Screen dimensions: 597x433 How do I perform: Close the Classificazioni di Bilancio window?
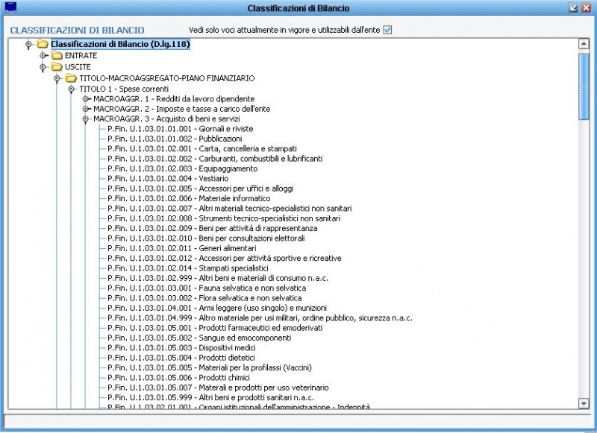point(586,7)
